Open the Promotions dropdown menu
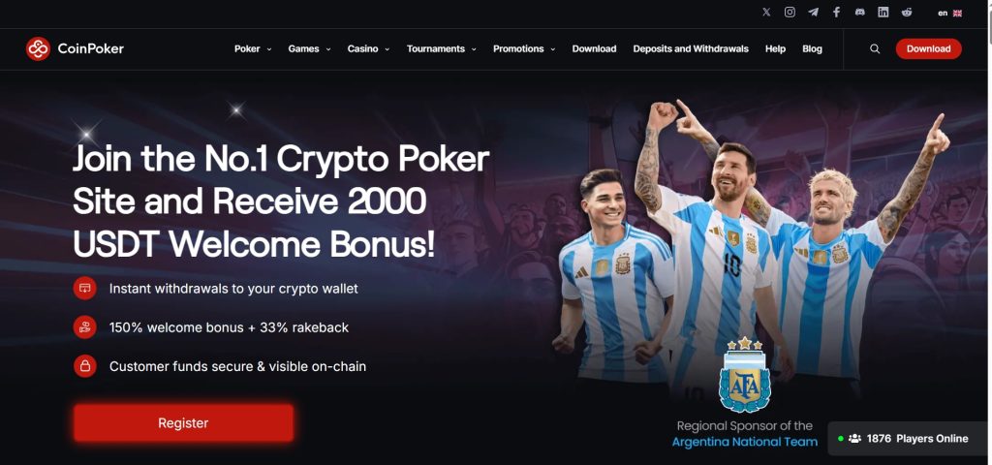This screenshot has height=465, width=992. point(524,48)
